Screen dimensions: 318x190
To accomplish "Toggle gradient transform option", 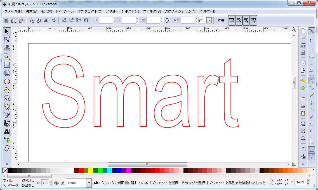I will pos(246,20).
